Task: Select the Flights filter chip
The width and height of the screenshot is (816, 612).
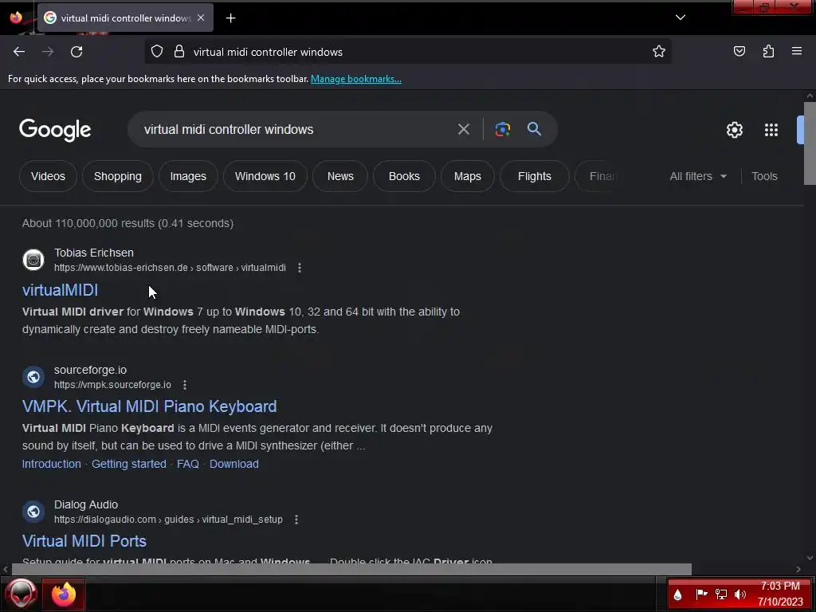Action: coord(535,176)
